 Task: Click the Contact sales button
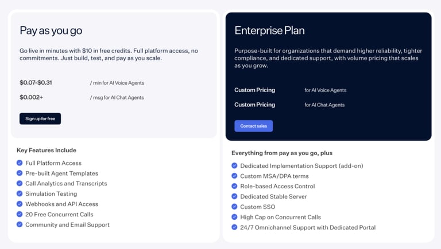click(x=254, y=126)
